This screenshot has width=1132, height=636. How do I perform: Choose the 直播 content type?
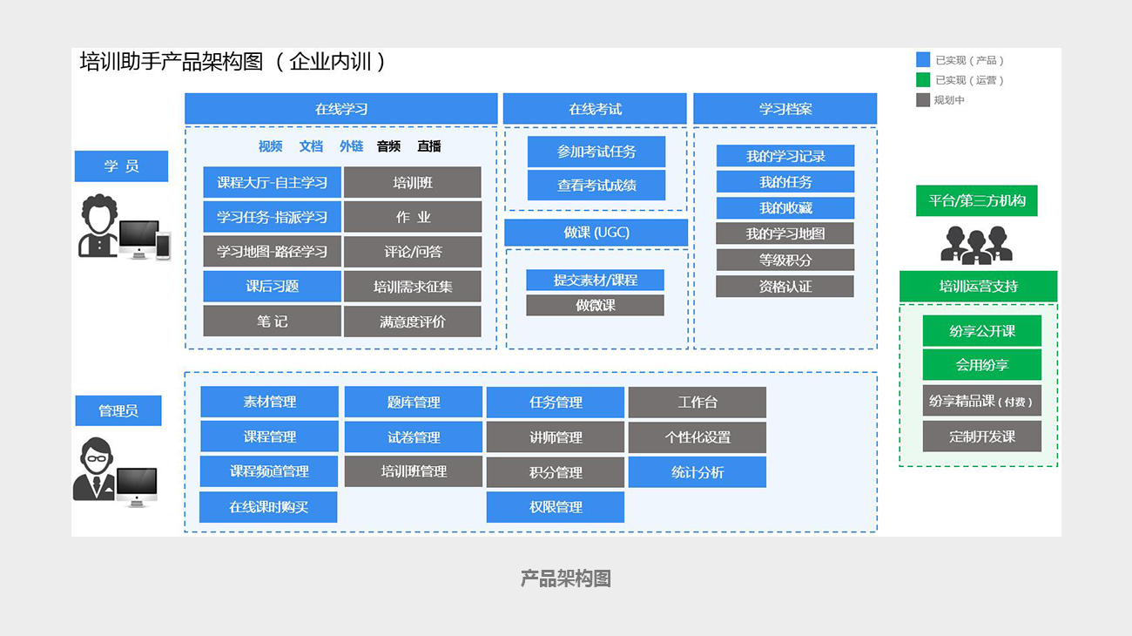(x=429, y=146)
